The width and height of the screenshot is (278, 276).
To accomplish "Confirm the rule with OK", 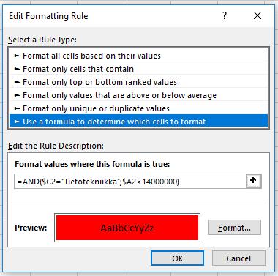I will click(x=177, y=258).
